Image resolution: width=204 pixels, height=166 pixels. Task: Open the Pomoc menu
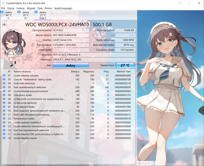(48, 8)
